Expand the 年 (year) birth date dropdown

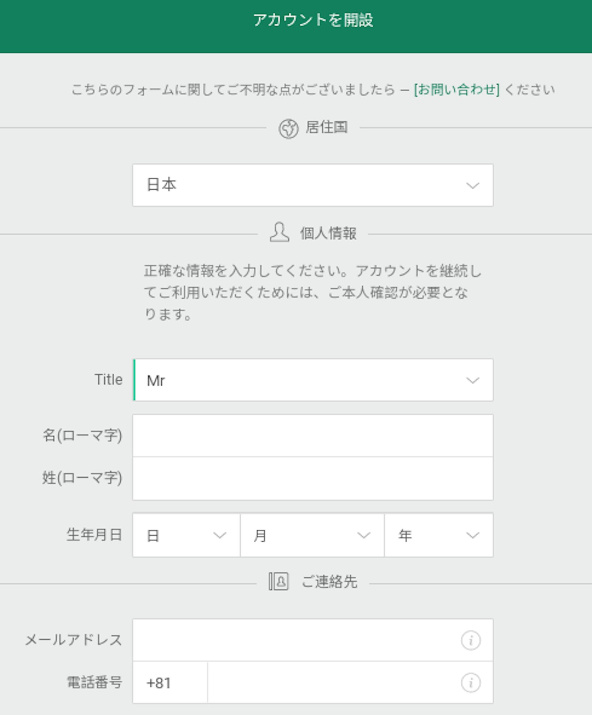pyautogui.click(x=438, y=535)
